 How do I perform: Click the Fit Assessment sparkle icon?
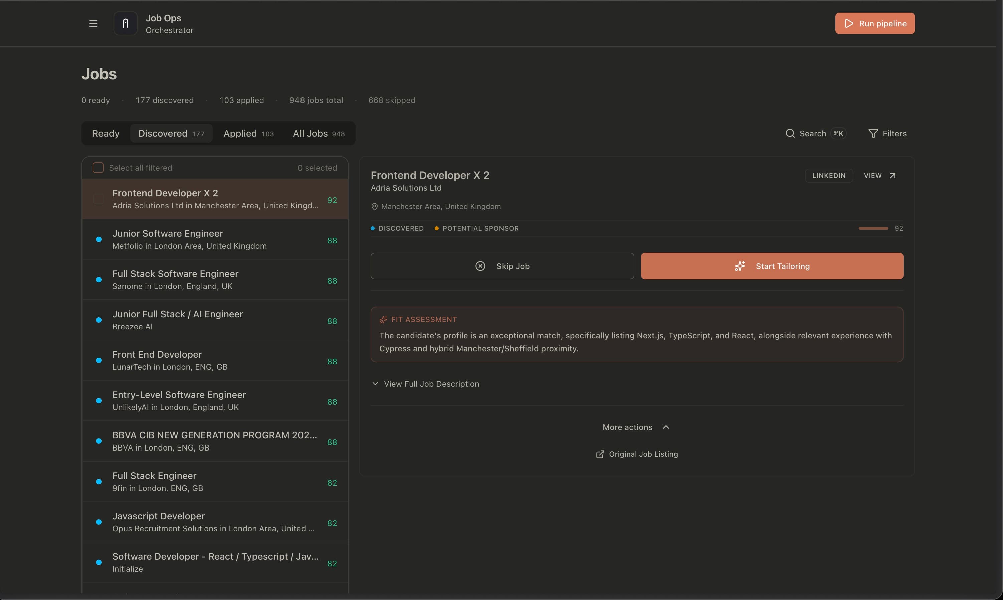pyautogui.click(x=383, y=319)
